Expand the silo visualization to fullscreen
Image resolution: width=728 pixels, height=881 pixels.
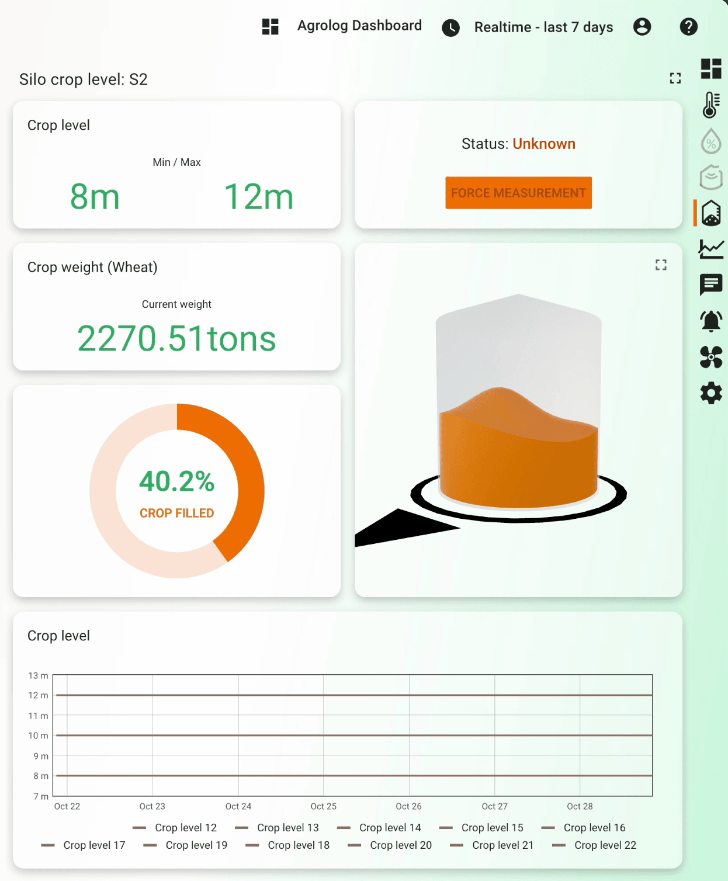pyautogui.click(x=661, y=265)
